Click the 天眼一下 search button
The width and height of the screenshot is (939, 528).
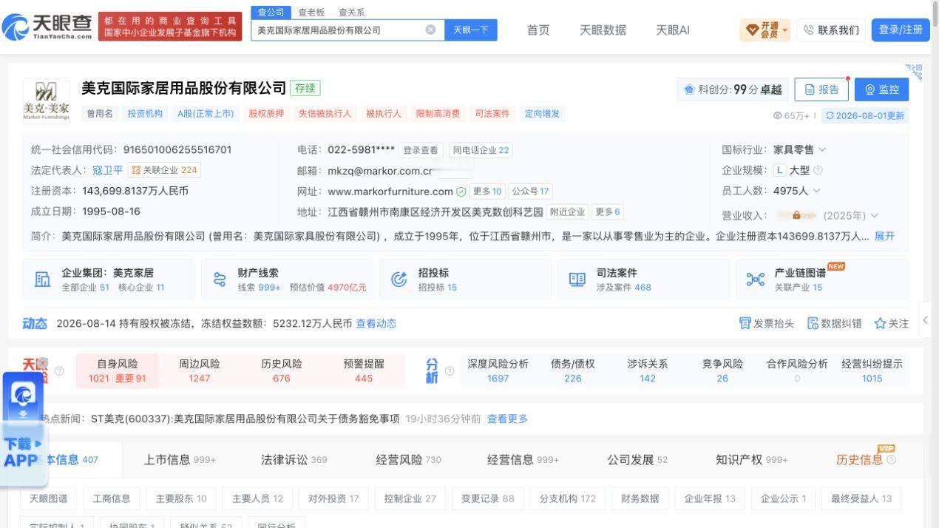pyautogui.click(x=471, y=30)
